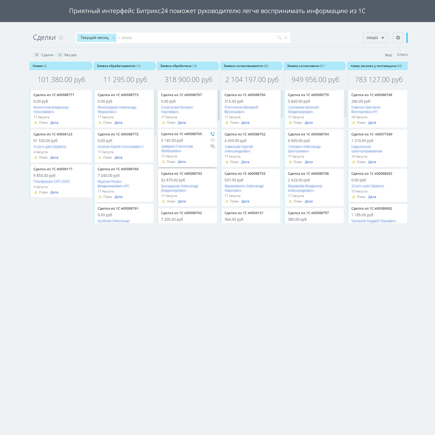This screenshot has height=435, width=435.
Task: Click into the поиск search field
Action: click(x=197, y=38)
